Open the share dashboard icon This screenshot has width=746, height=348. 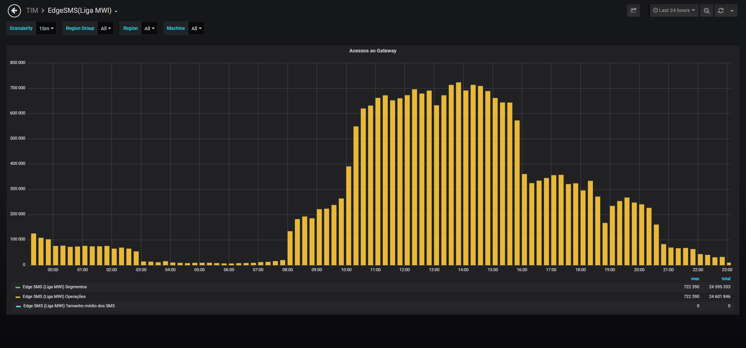[x=633, y=10]
